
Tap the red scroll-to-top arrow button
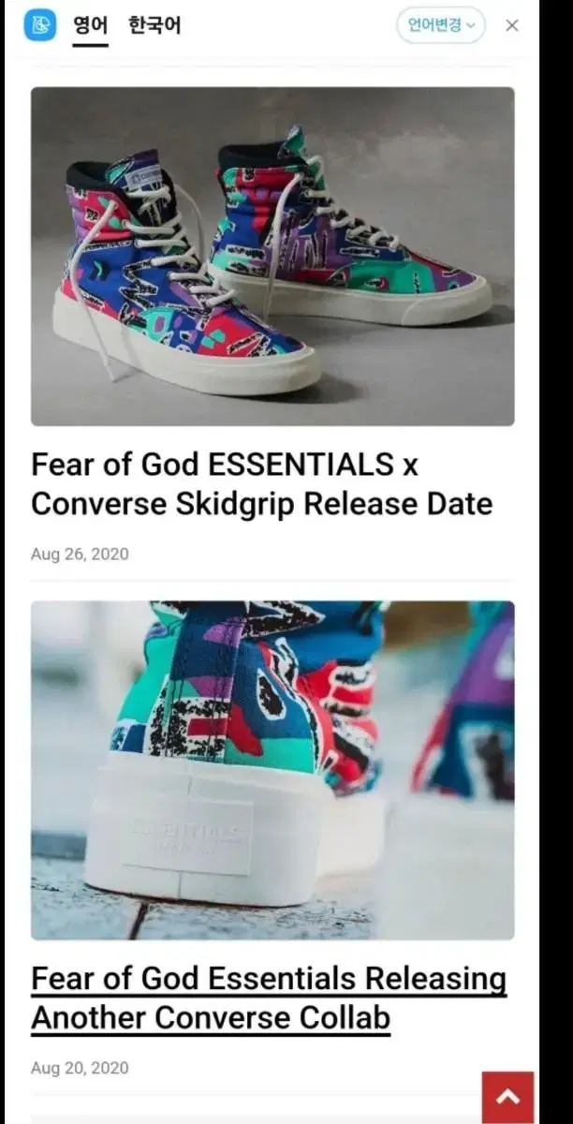[x=508, y=1097]
